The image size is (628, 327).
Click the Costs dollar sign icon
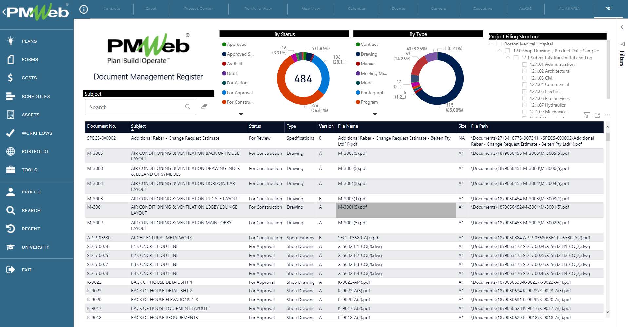click(x=10, y=78)
